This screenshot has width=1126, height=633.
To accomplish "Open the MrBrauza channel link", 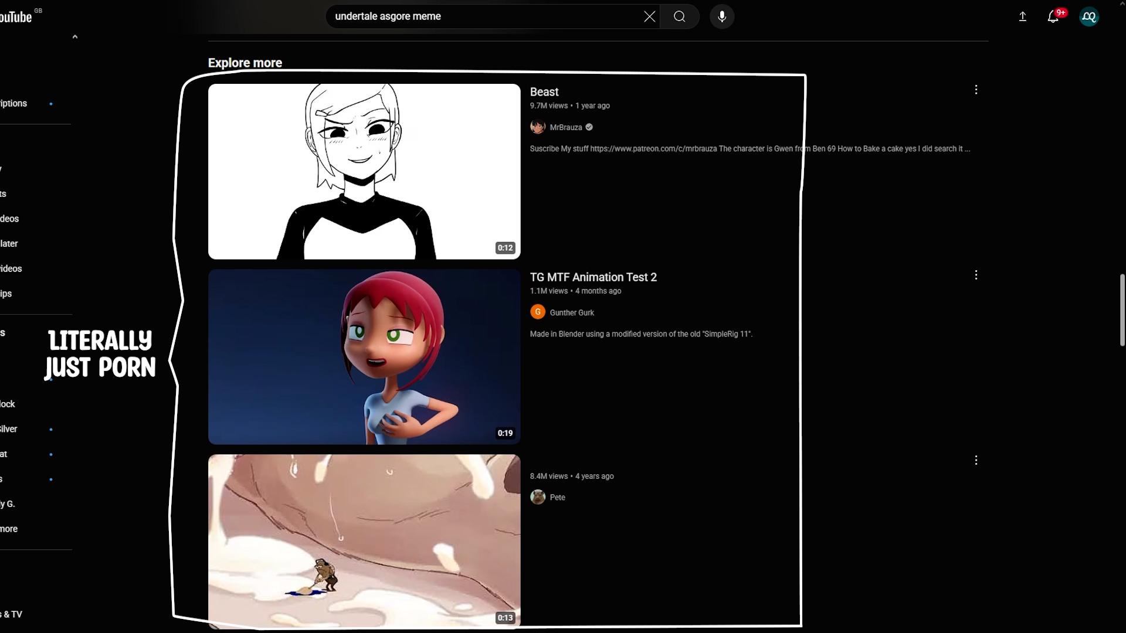I will click(x=565, y=127).
